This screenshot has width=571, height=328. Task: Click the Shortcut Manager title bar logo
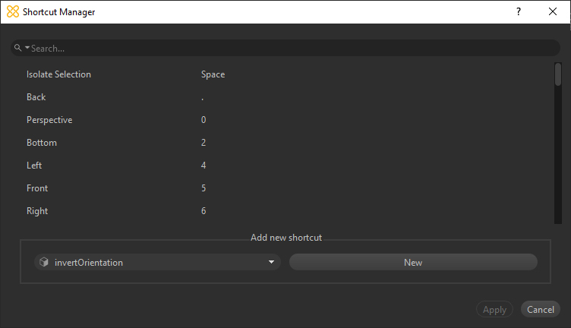[x=12, y=12]
